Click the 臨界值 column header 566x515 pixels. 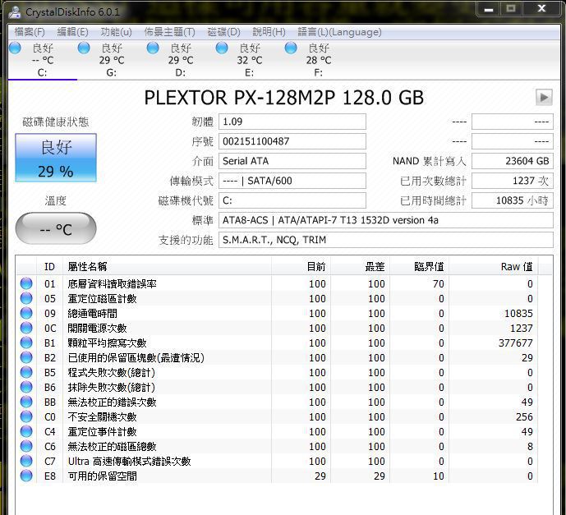click(419, 267)
